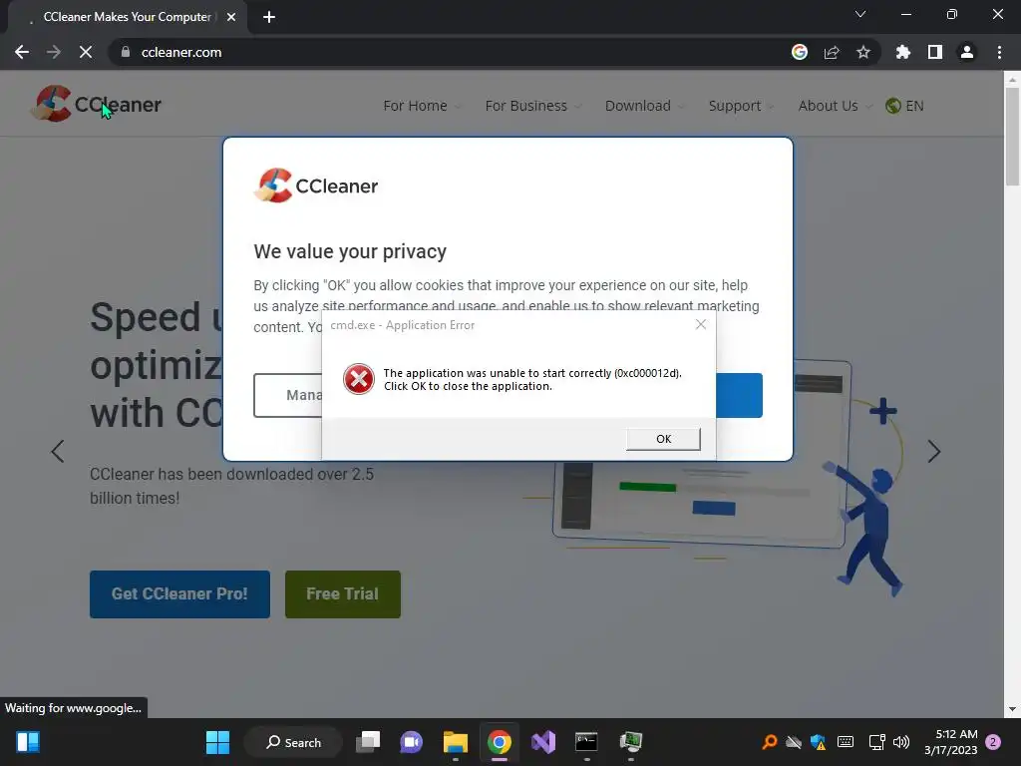Screen dimensions: 1021x766
Task: Open File Explorer from taskbar
Action: pos(455,742)
